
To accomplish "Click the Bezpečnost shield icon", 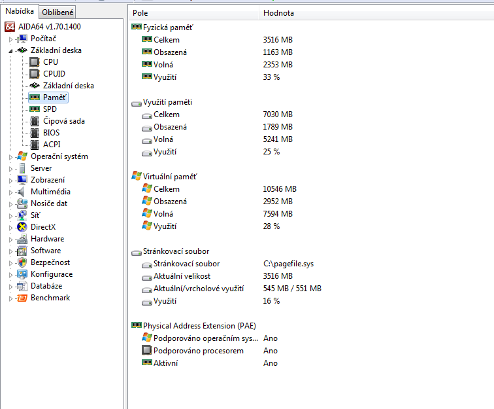I will (x=22, y=262).
